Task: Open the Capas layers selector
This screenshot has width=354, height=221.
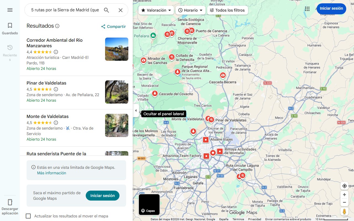Action: coord(149,204)
